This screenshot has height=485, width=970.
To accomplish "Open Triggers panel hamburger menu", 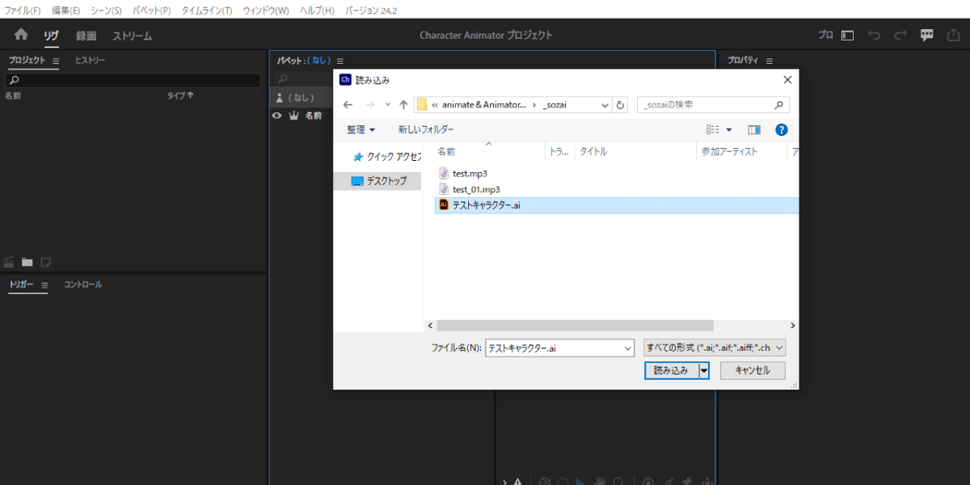I will click(44, 285).
